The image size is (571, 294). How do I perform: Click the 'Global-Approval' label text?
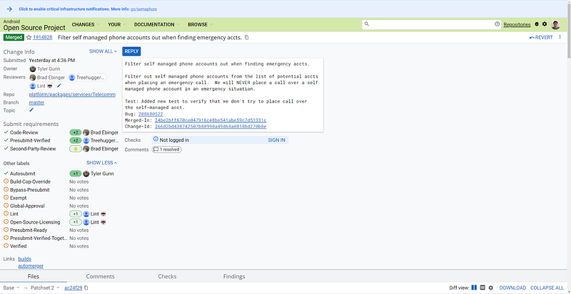tap(27, 206)
